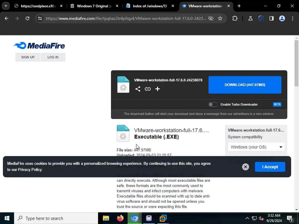Open the Privacy Policy link
The image size is (299, 224).
pos(30,169)
